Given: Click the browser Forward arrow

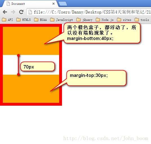Looking at the screenshot, I should coord(13,12).
